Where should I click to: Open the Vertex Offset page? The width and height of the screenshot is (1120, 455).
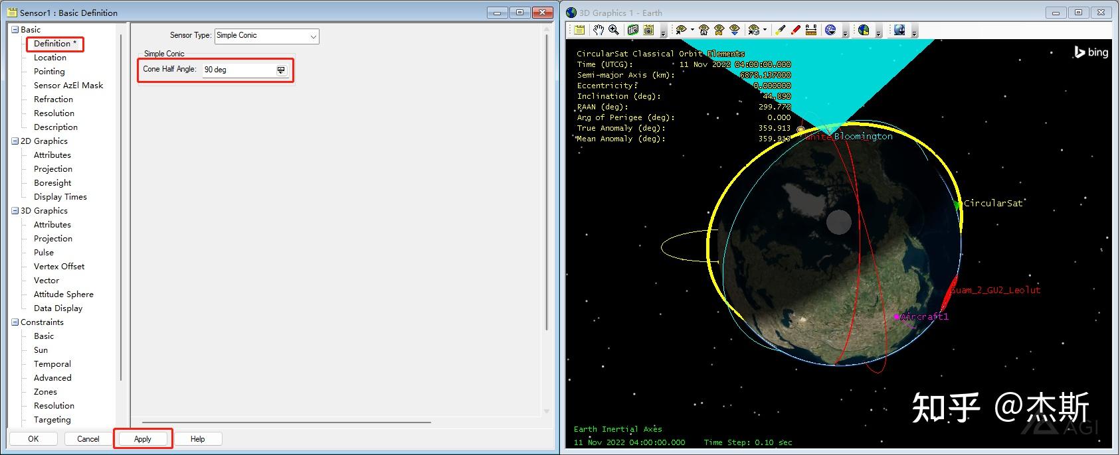point(59,267)
